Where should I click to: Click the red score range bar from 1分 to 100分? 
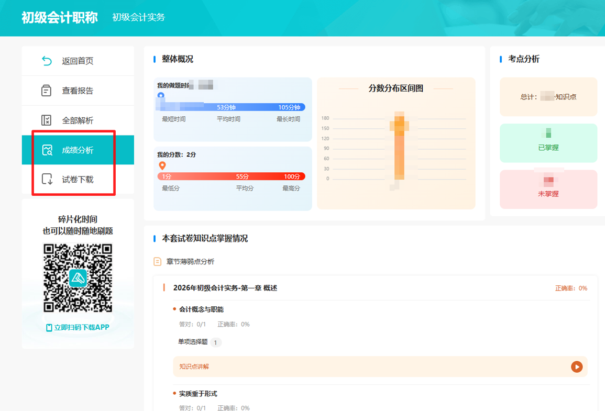(233, 177)
